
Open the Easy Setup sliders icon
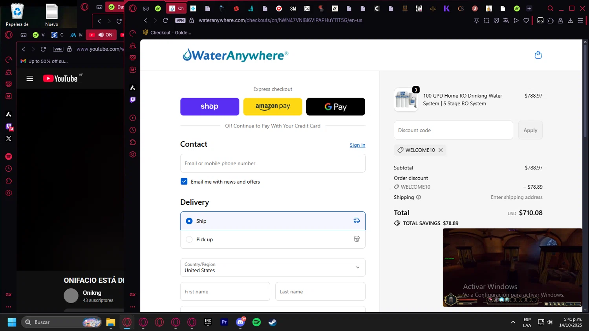click(580, 20)
